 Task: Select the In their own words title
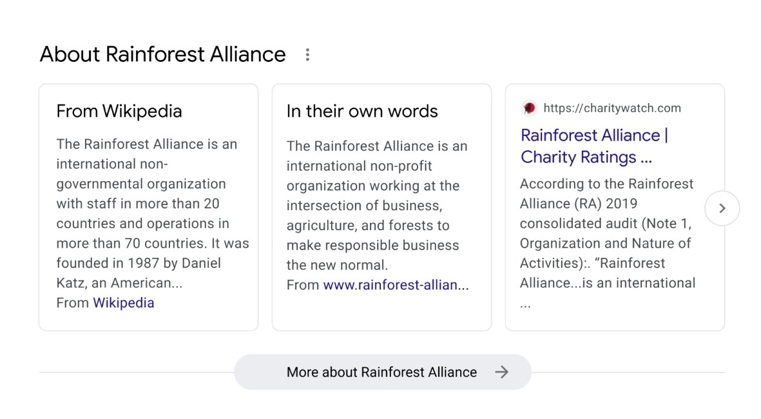click(361, 112)
